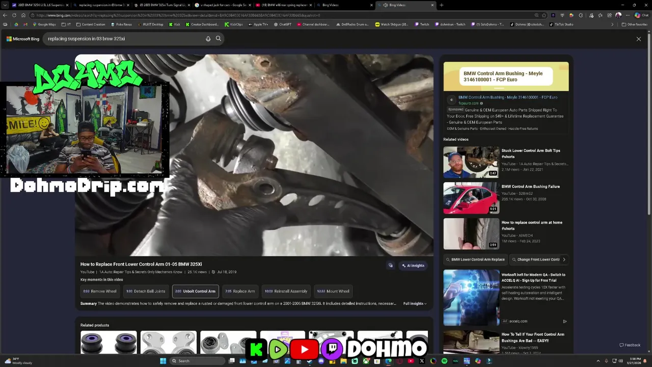Open a new browser tab
652x367 pixels.
441,5
